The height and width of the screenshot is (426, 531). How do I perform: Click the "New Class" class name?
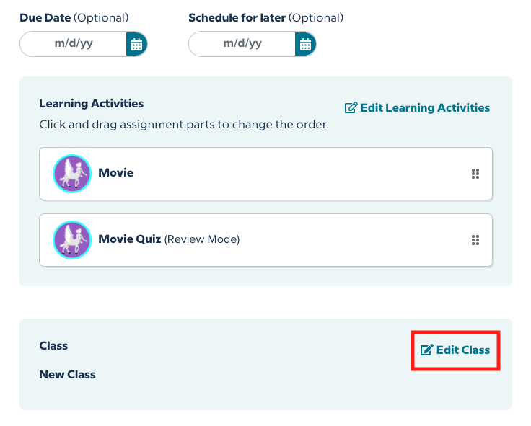[67, 375]
